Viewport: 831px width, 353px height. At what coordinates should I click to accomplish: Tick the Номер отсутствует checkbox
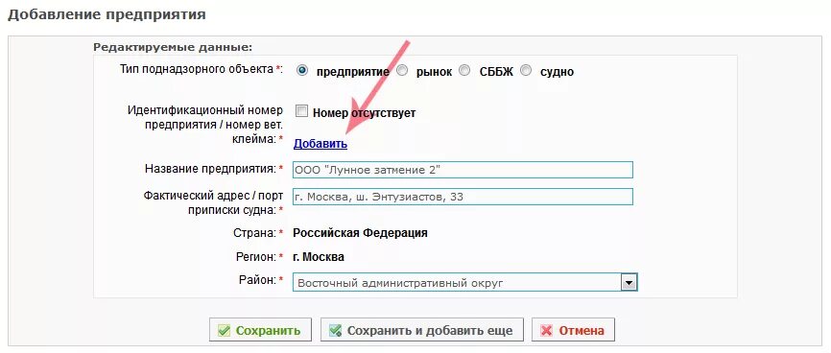[301, 111]
